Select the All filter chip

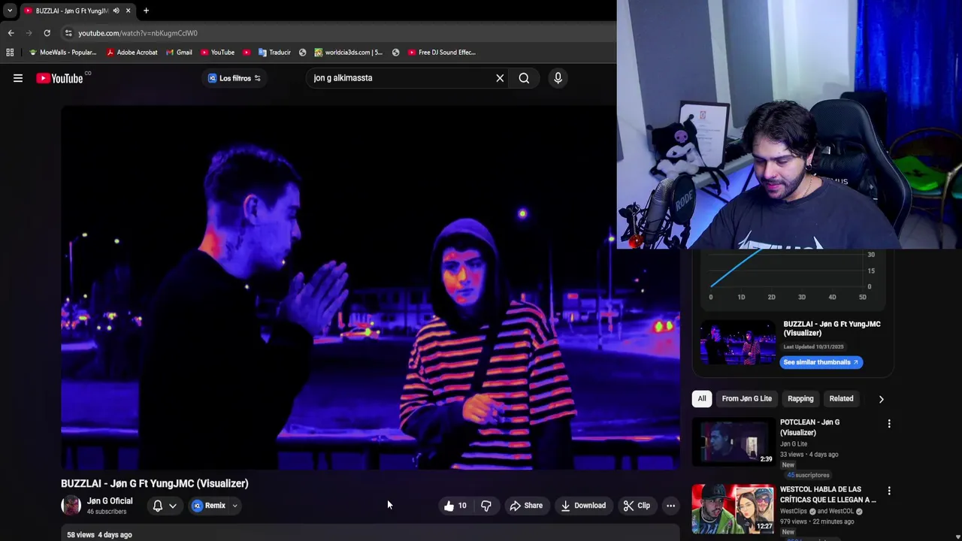[702, 399]
